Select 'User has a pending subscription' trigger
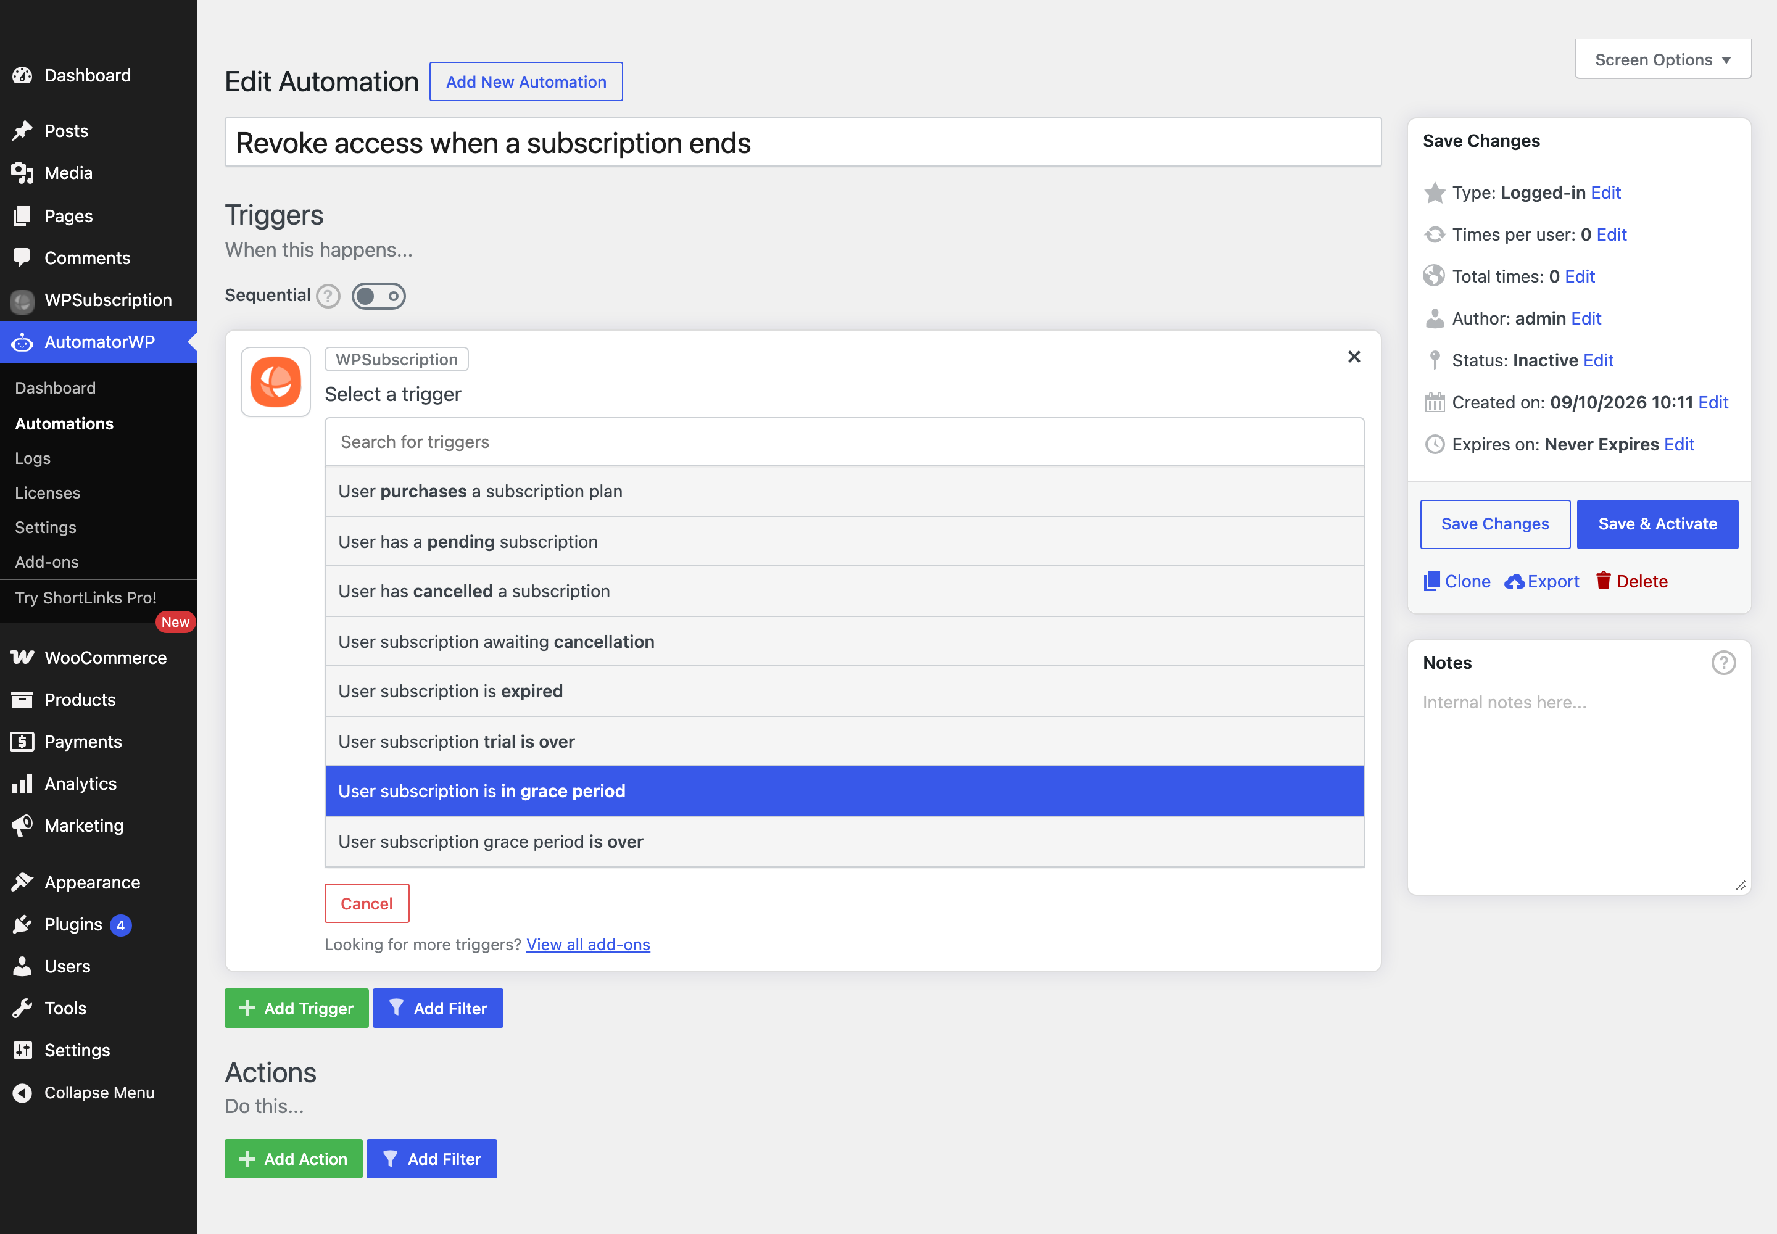Viewport: 1777px width, 1234px height. (x=845, y=541)
